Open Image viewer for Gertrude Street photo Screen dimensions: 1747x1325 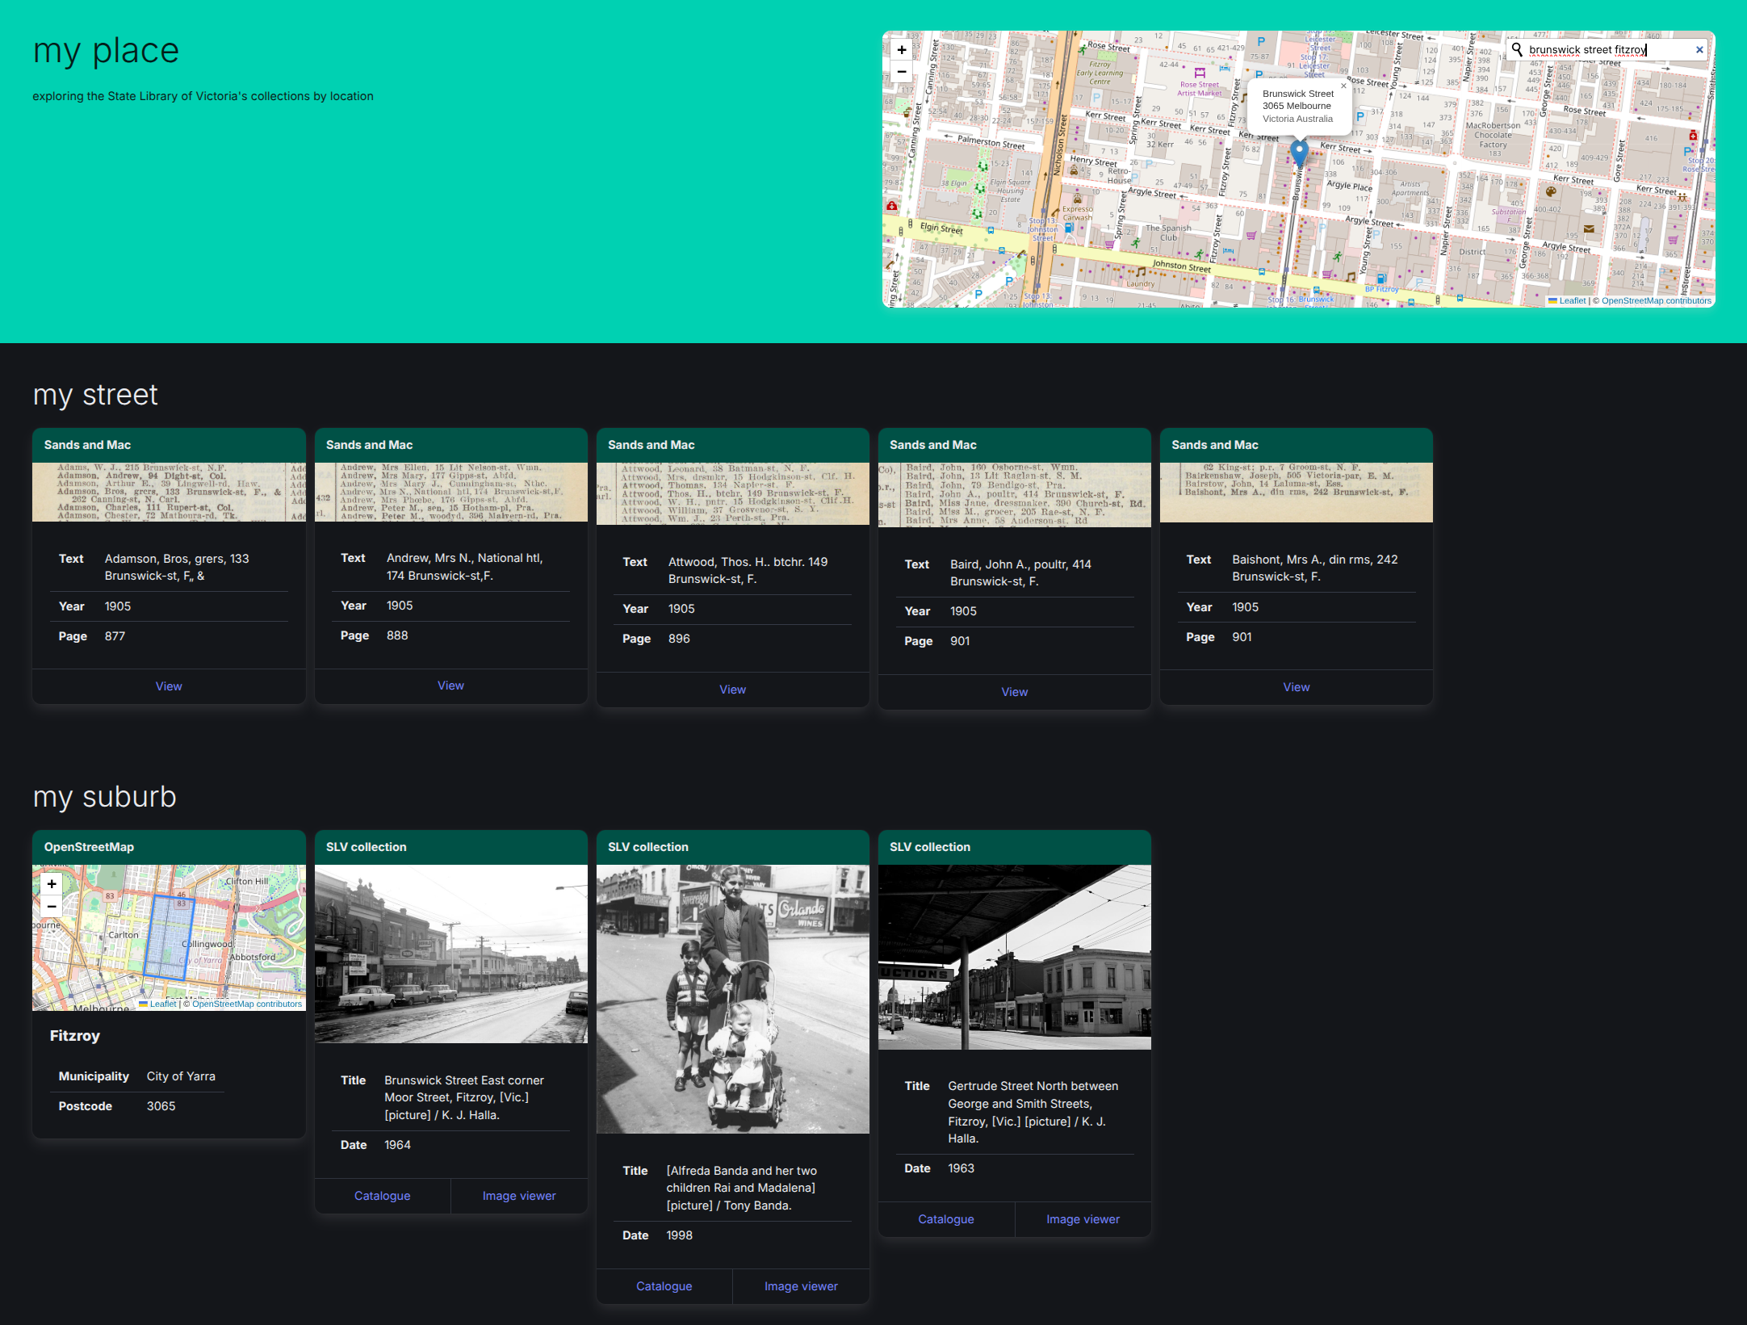click(1083, 1219)
